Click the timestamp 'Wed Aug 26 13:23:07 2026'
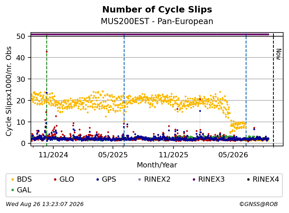This screenshot has height=213, width=289. 45,204
